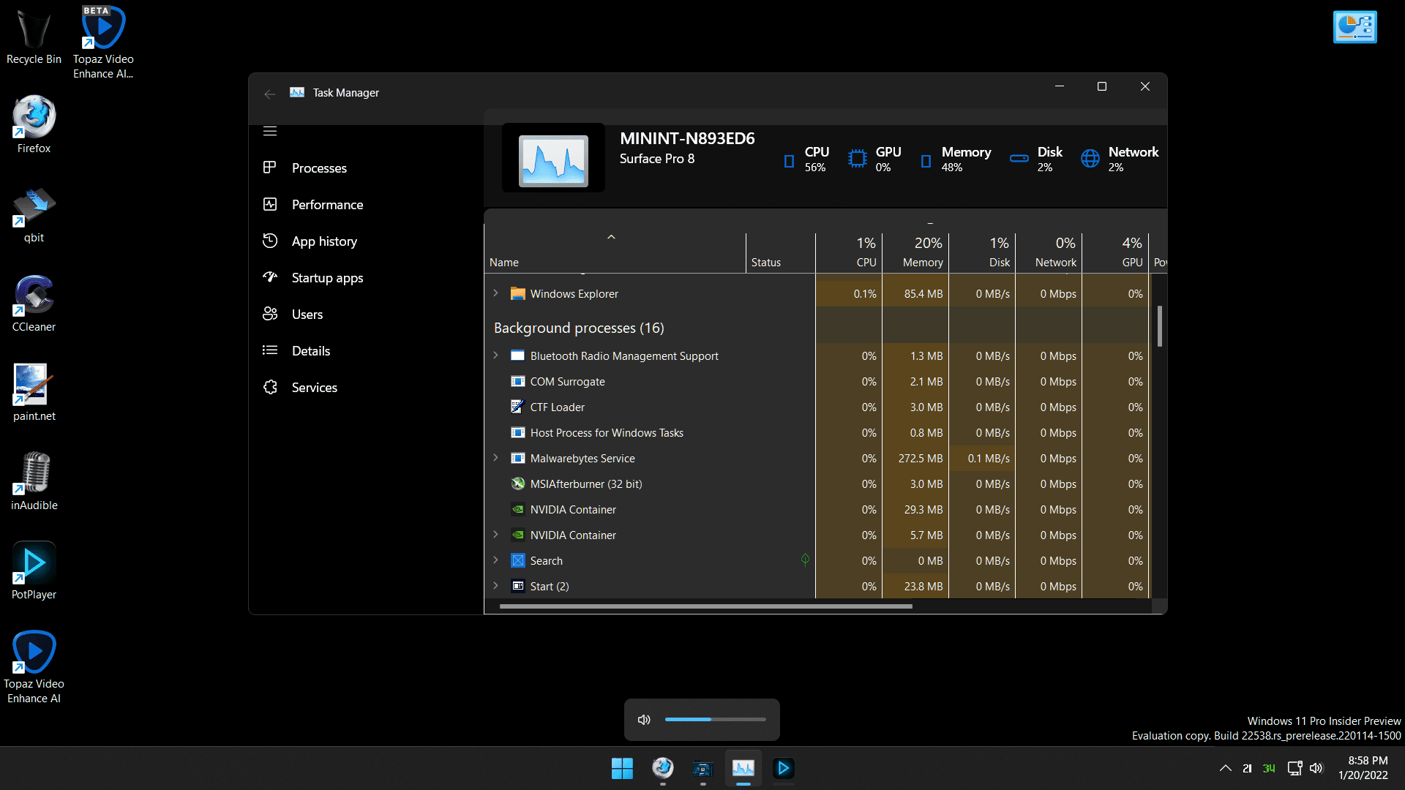Sort processes by the Status column
Screen dimensions: 1405x790
(x=781, y=252)
